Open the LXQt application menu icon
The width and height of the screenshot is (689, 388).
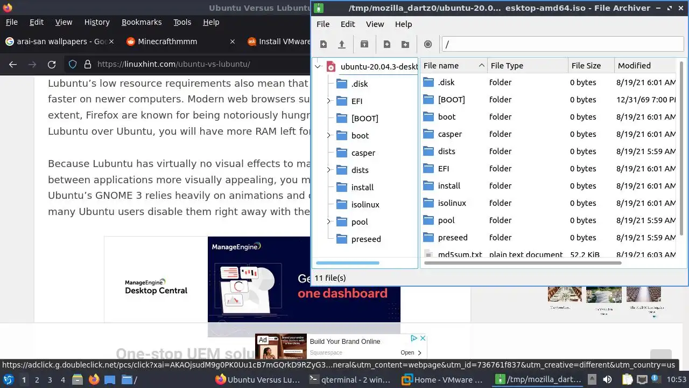pyautogui.click(x=9, y=380)
